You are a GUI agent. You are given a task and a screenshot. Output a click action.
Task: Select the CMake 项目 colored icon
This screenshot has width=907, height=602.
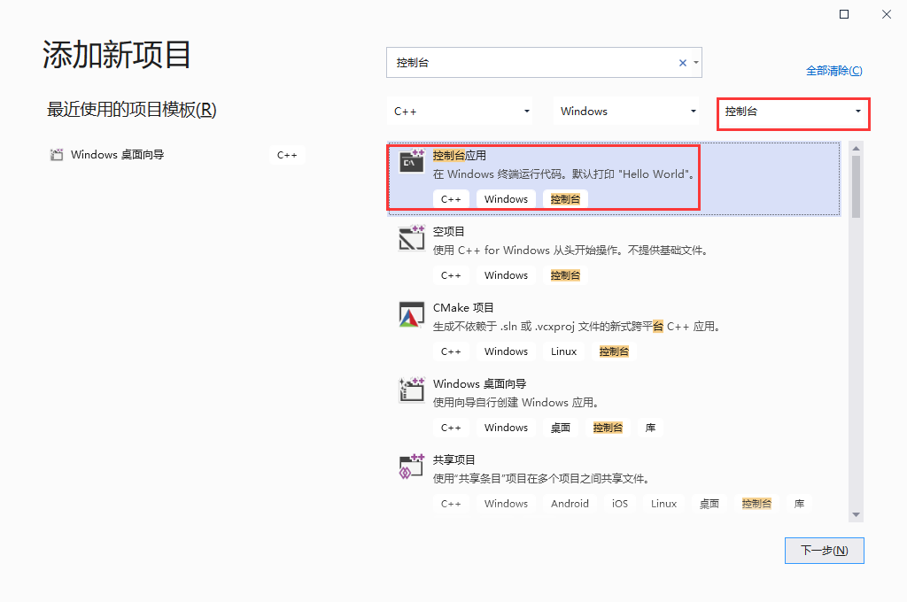click(x=411, y=314)
